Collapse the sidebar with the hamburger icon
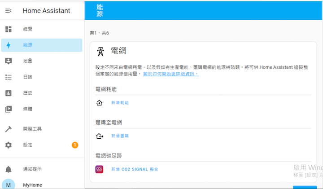The image size is (323, 189). 8,10
